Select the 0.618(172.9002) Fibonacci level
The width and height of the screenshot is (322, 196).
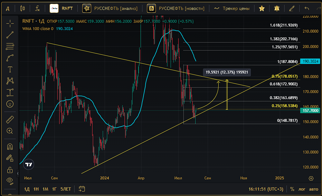[x=284, y=84]
